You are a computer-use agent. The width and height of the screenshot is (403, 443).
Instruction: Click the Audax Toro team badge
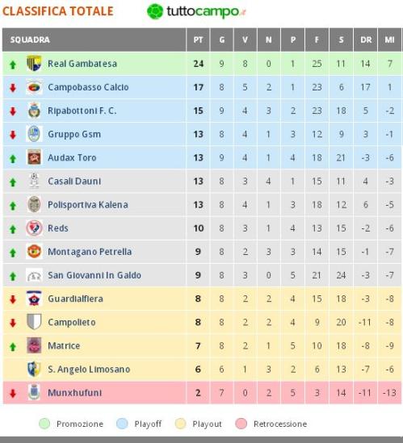click(34, 157)
